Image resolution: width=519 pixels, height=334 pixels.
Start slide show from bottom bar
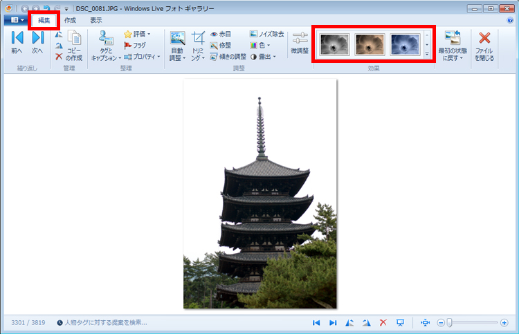(x=400, y=323)
